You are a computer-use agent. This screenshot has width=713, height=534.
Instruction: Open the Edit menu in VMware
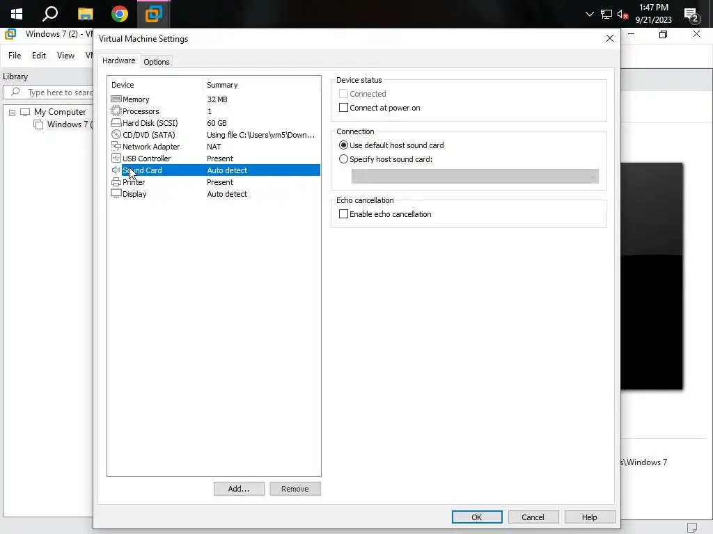pos(39,56)
